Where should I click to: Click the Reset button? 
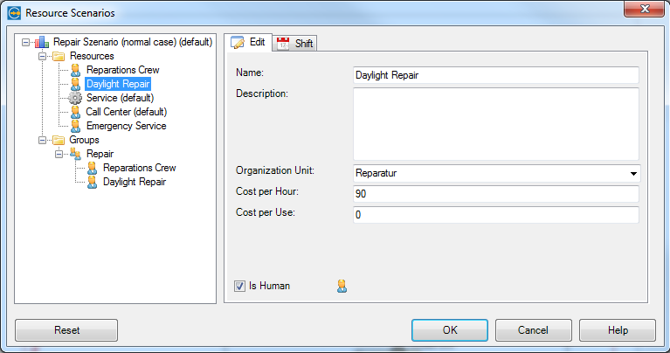pyautogui.click(x=66, y=330)
